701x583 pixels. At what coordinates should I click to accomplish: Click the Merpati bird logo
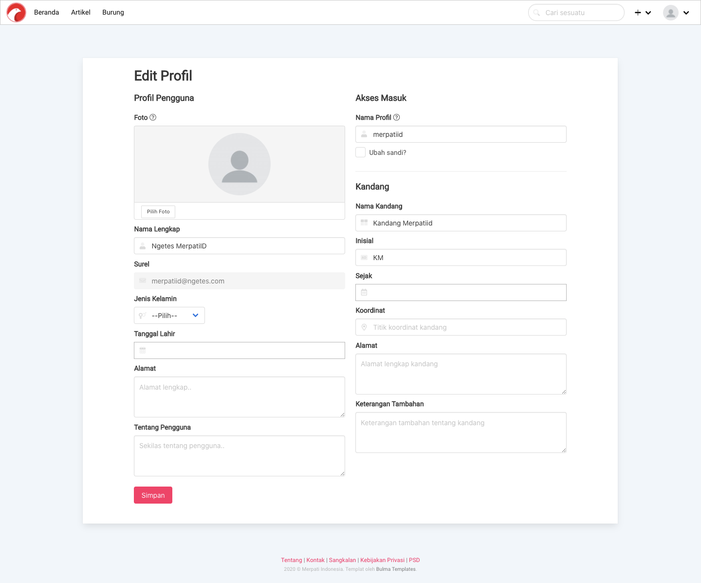pyautogui.click(x=16, y=13)
